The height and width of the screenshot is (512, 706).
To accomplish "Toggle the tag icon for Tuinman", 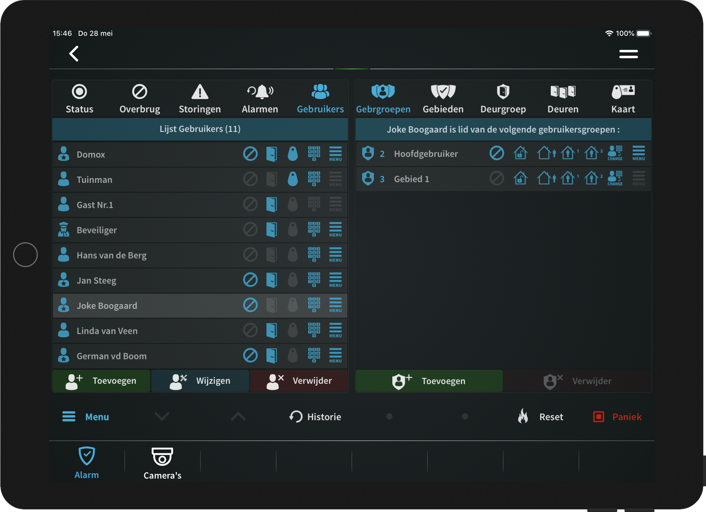I will 292,179.
